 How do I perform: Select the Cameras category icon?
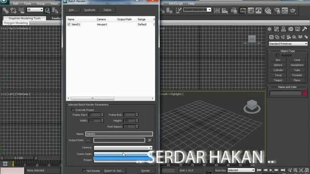[x=289, y=37]
